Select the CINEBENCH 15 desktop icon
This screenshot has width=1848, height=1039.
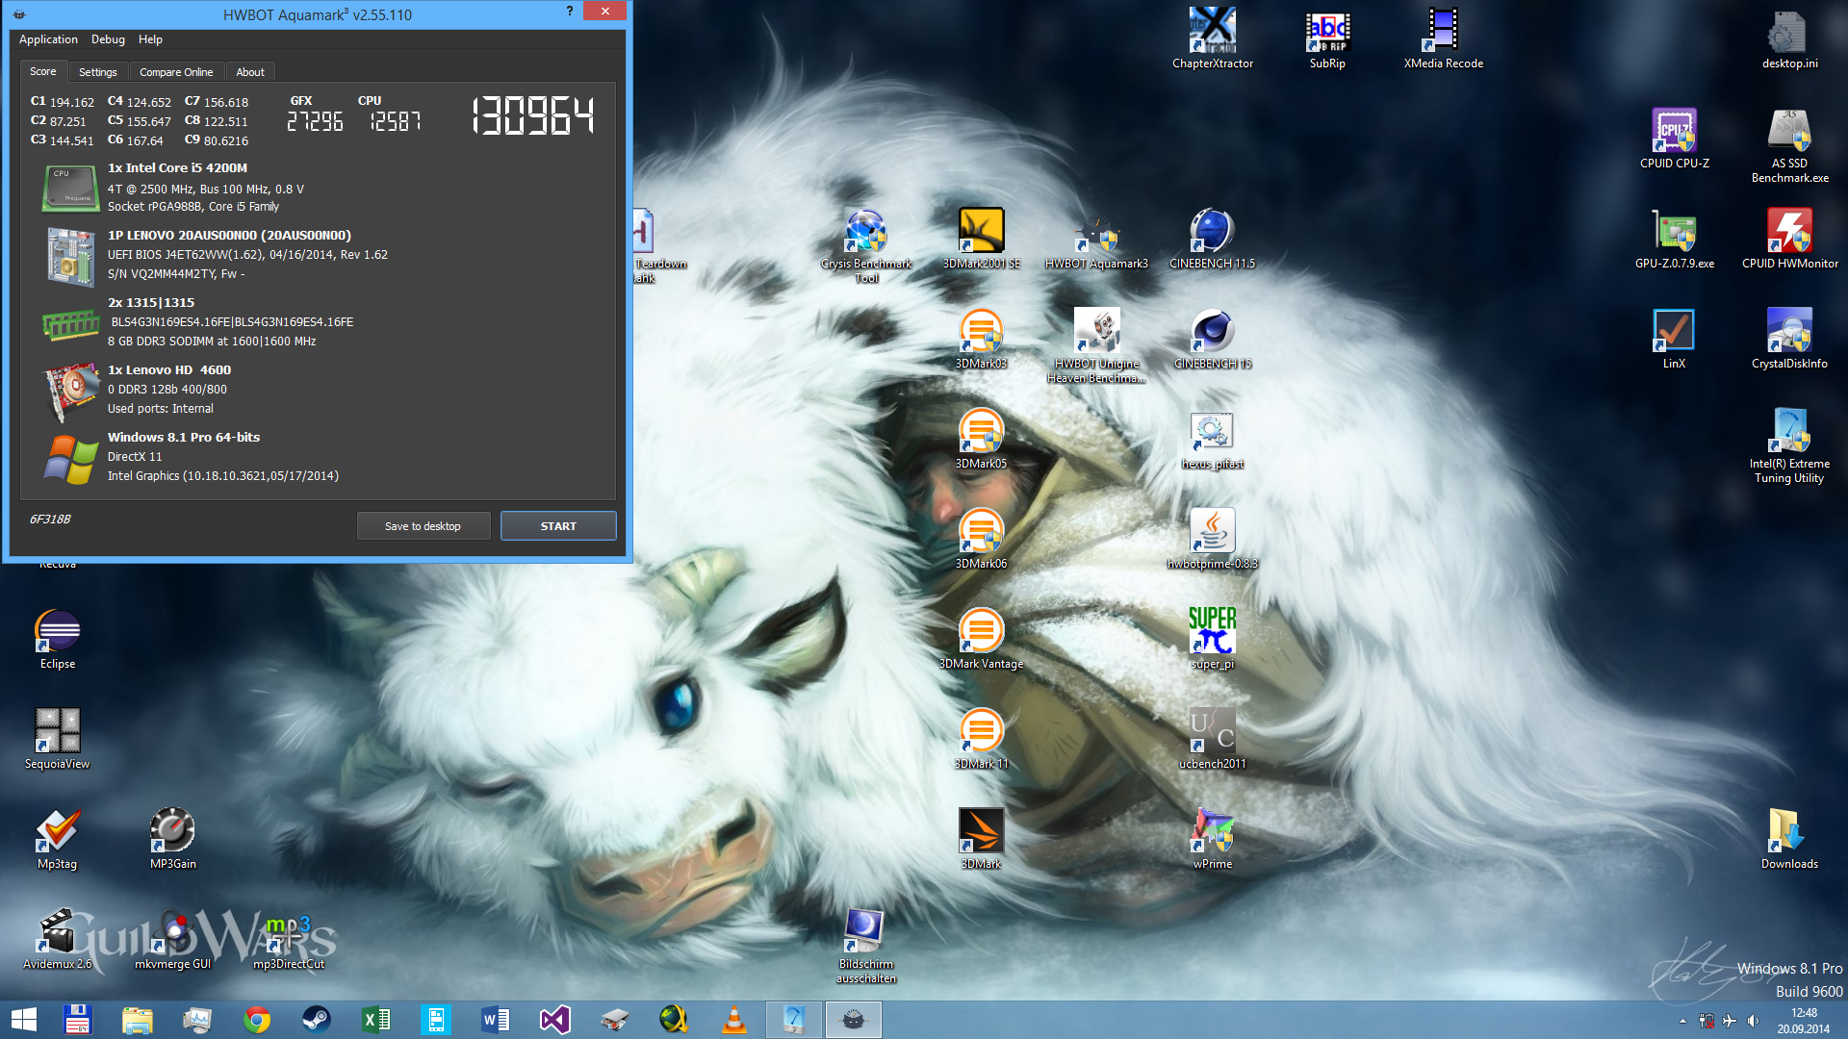1212,339
